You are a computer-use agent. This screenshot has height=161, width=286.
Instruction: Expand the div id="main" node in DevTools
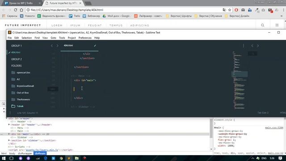(x=9, y=134)
